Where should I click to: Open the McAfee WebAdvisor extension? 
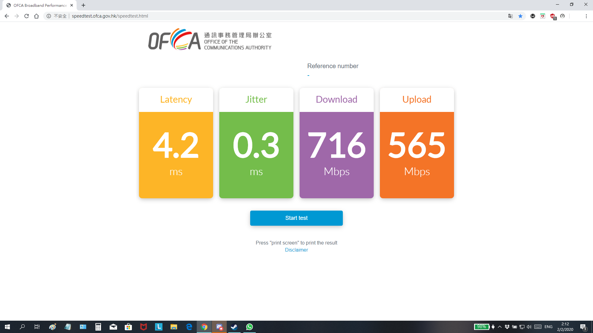pyautogui.click(x=543, y=16)
